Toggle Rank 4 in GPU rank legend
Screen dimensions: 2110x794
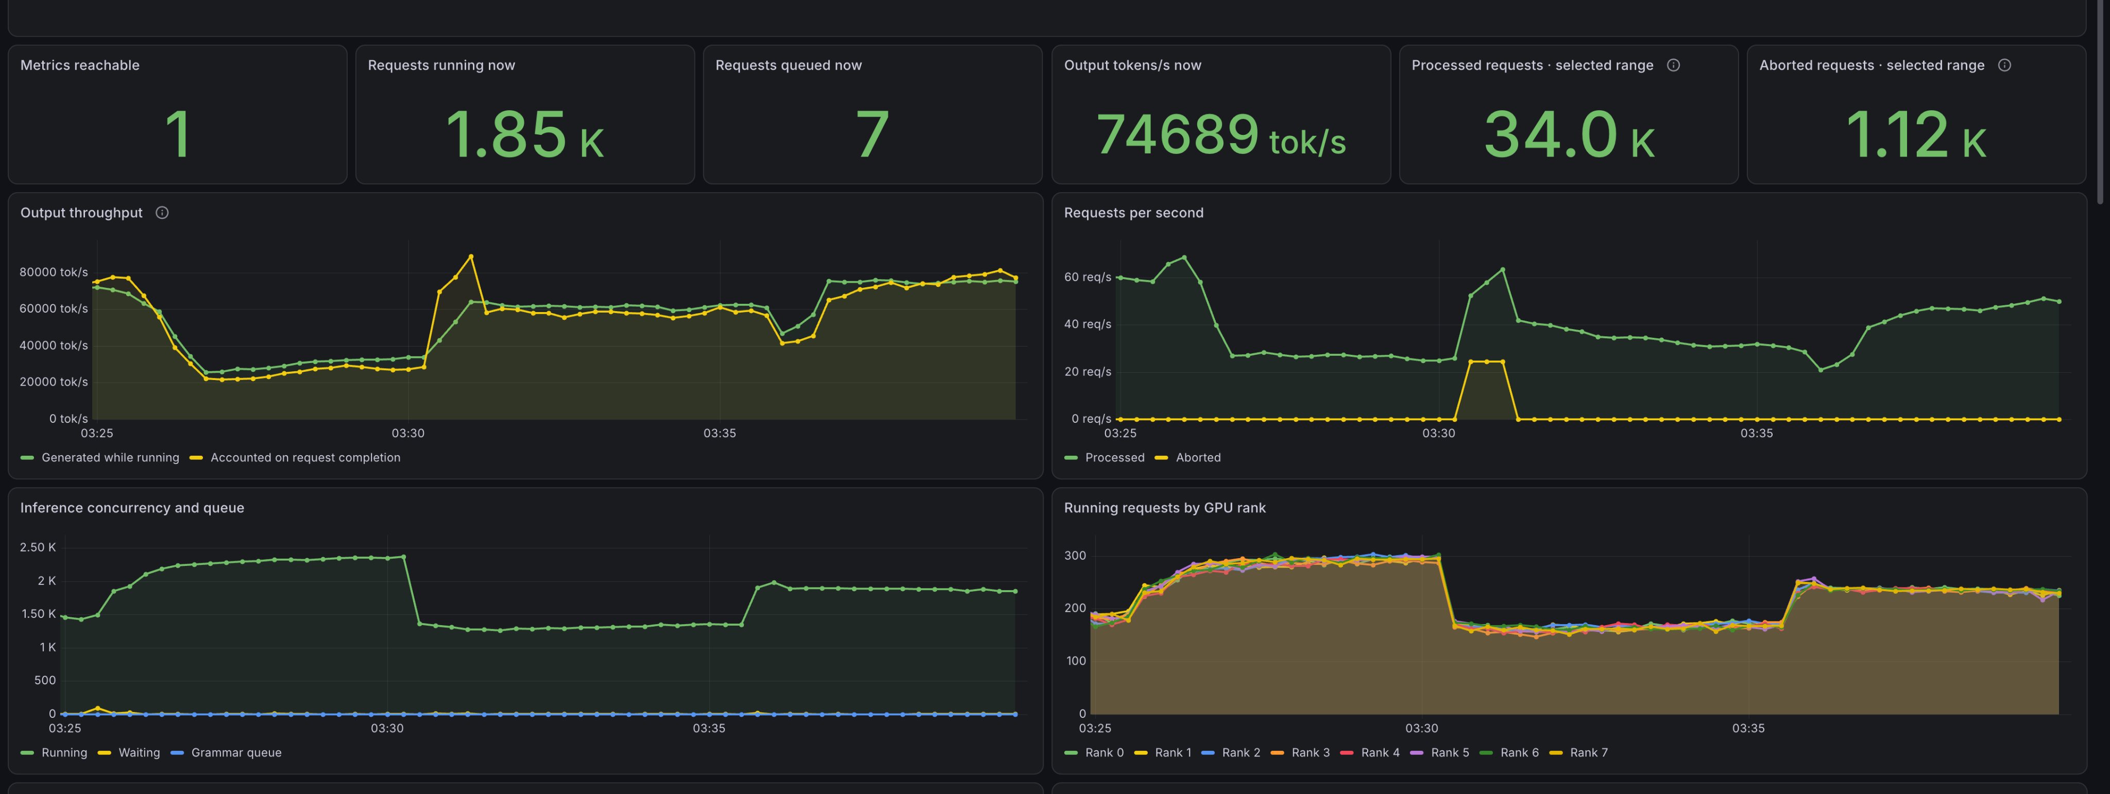[x=1380, y=752]
